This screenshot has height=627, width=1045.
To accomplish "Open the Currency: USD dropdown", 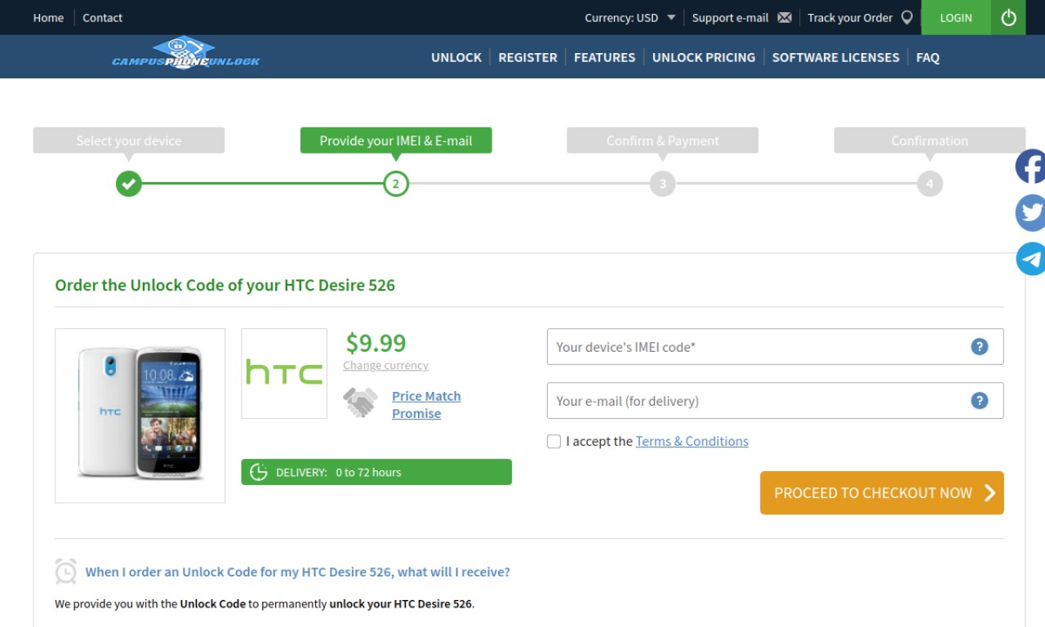I will (x=629, y=17).
